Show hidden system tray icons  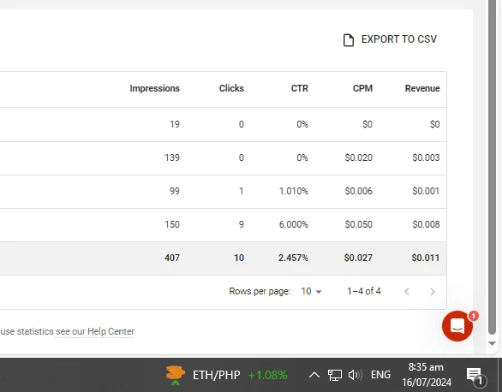pos(314,375)
